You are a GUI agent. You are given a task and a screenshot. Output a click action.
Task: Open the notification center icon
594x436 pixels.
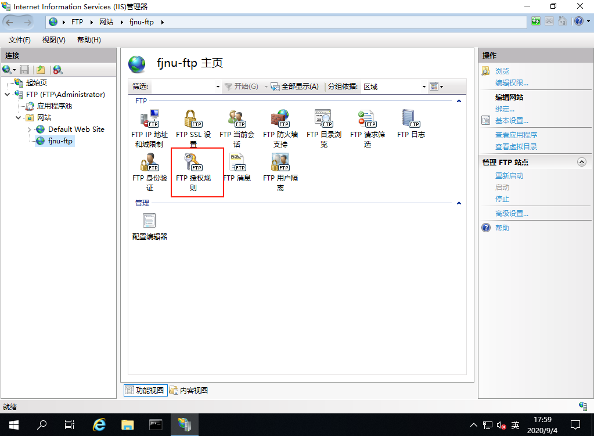[575, 425]
